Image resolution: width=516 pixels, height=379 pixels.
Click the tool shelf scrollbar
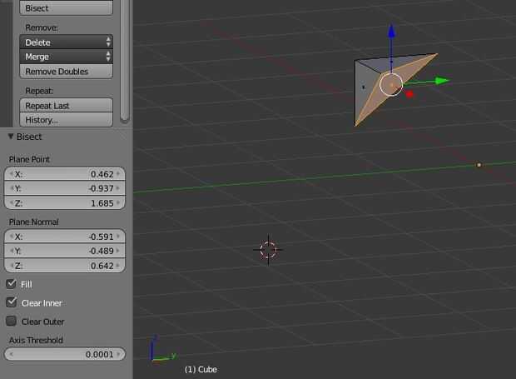(125, 61)
